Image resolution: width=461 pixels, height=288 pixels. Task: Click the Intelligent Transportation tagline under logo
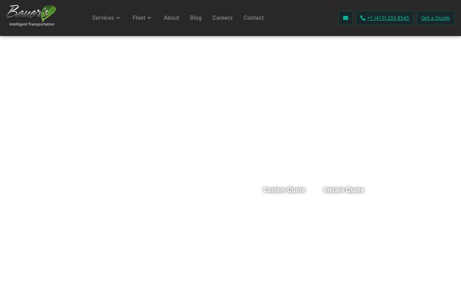click(x=32, y=24)
